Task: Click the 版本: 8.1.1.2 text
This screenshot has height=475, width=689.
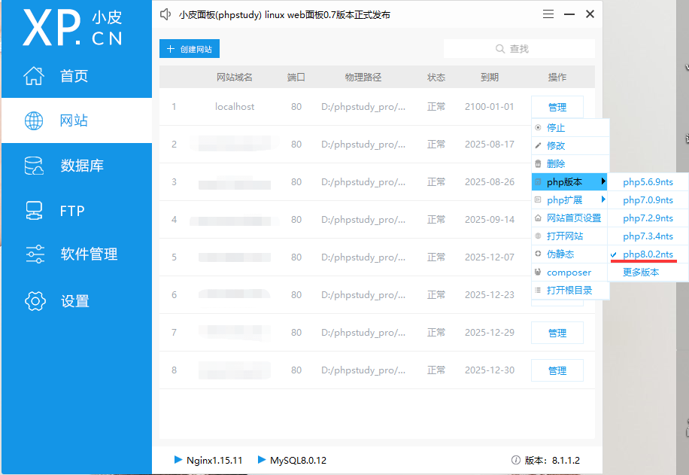Action: pos(552,460)
